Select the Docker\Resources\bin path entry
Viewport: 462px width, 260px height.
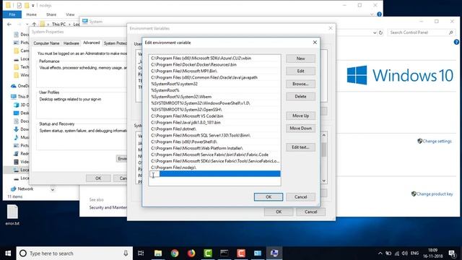(215, 64)
